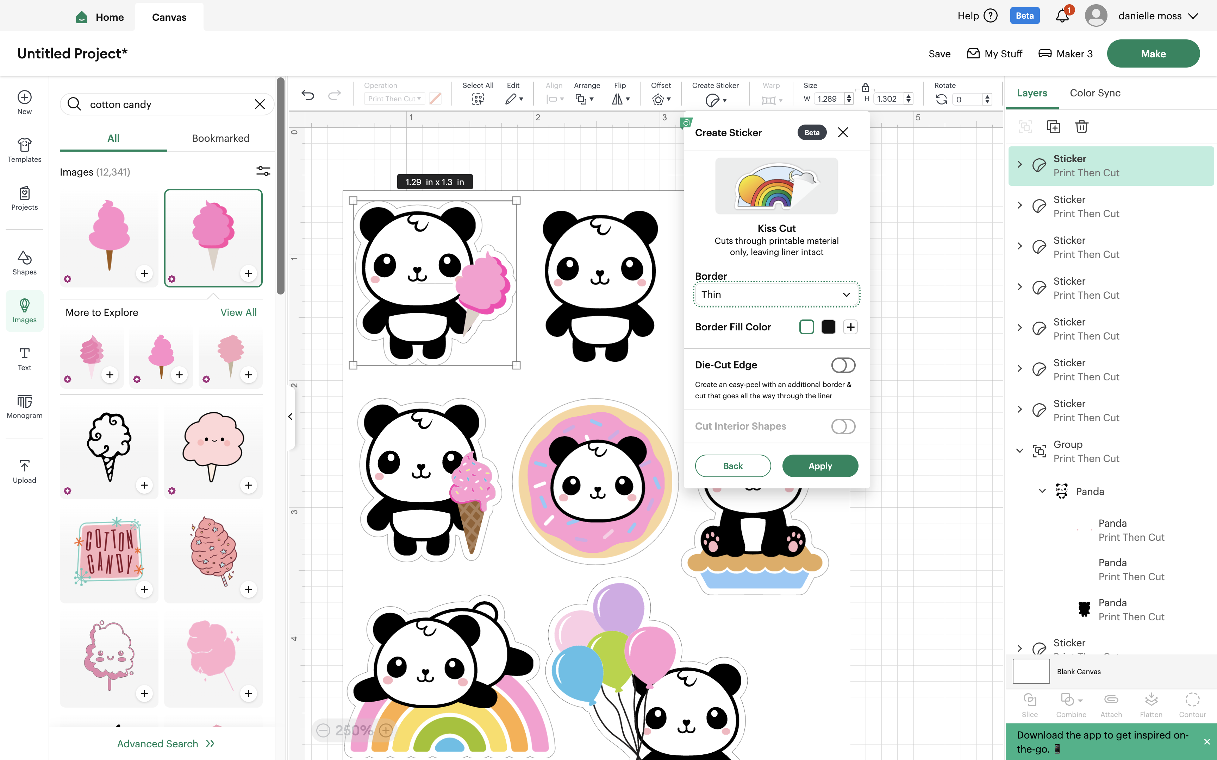Collapse the Group layer
The height and width of the screenshot is (760, 1217).
pyautogui.click(x=1019, y=450)
